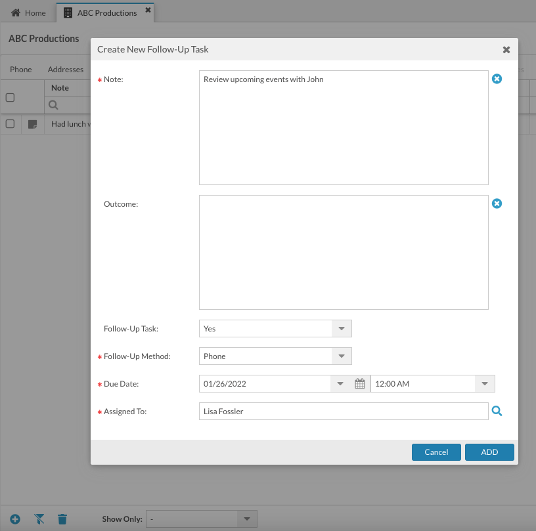This screenshot has height=531, width=536.
Task: Clear the Note field using its blue X icon
Action: click(x=497, y=79)
